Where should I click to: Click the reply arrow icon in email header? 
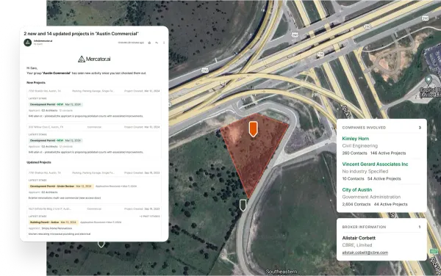coord(157,43)
